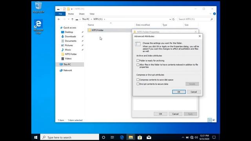This screenshot has width=251, height=141.
Task: Open Desktop in navigation pane
Action: tap(69, 32)
